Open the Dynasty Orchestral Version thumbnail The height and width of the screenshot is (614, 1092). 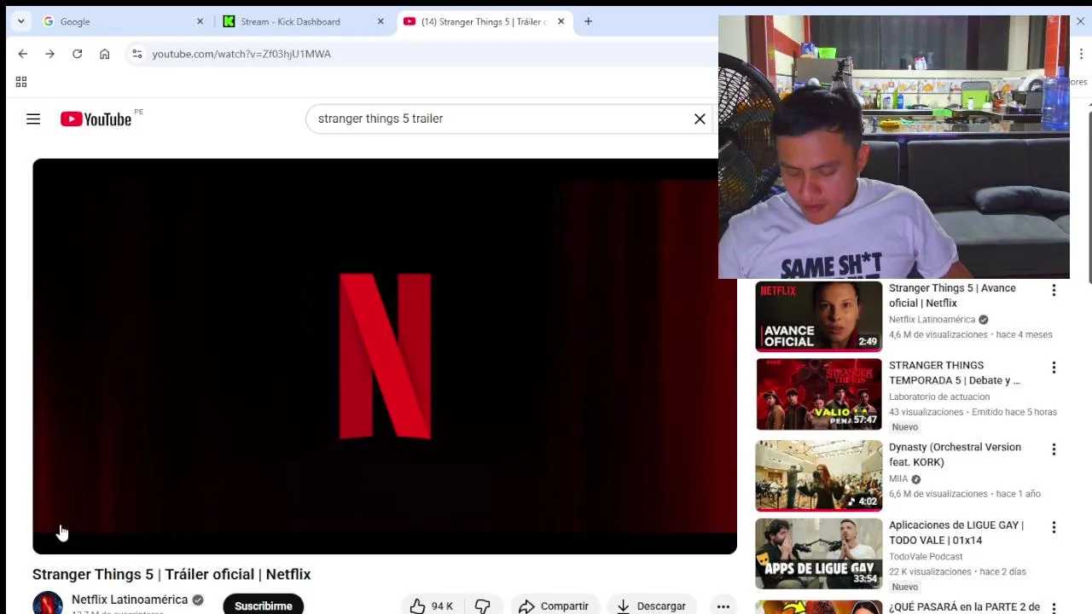tap(819, 476)
